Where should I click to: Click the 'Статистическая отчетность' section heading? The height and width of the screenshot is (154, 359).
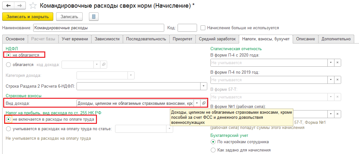pos(236,49)
